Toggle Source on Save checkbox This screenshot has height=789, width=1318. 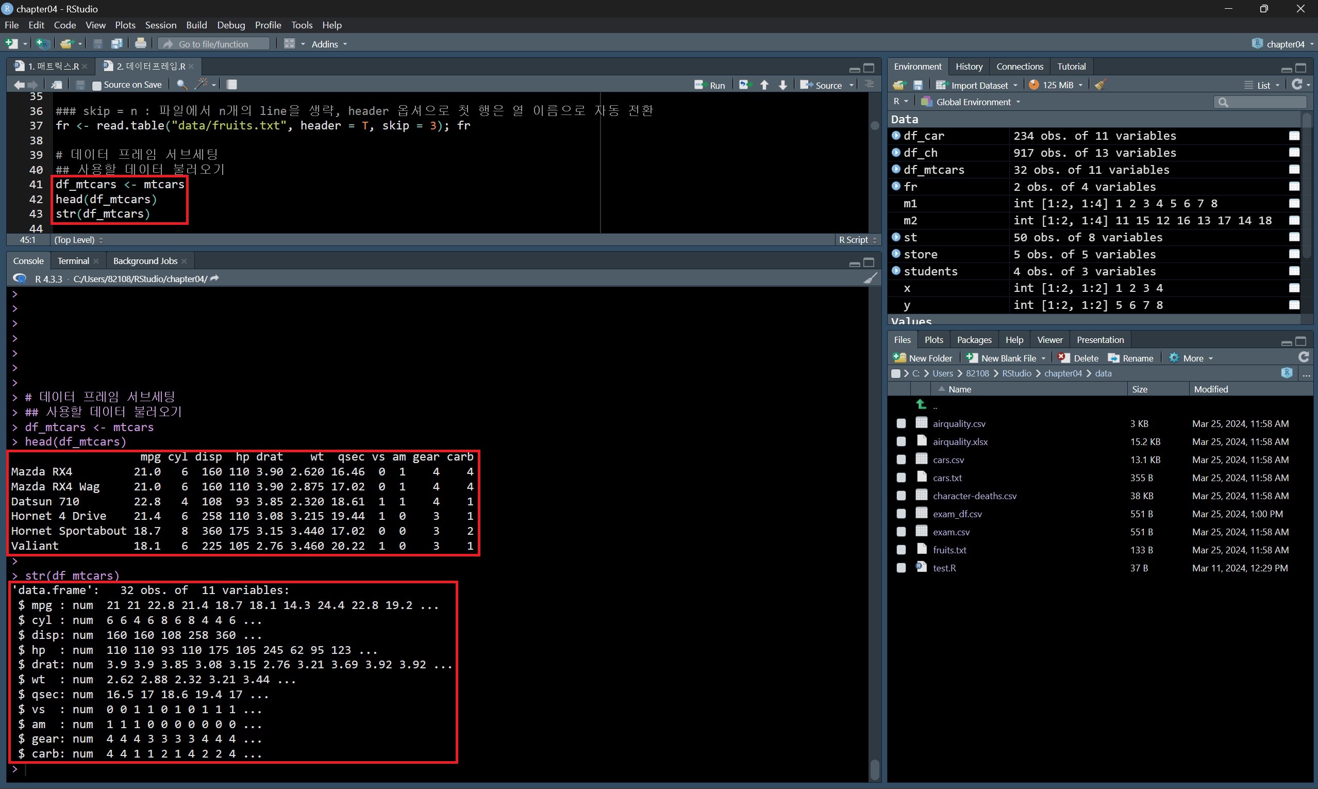point(97,85)
